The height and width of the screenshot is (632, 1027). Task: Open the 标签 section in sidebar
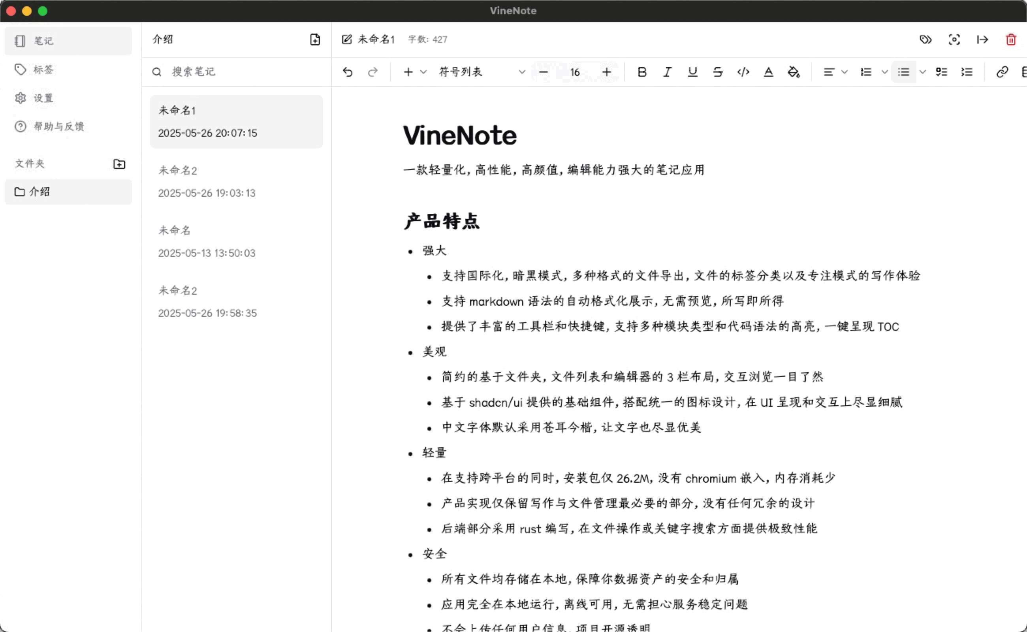(x=43, y=70)
